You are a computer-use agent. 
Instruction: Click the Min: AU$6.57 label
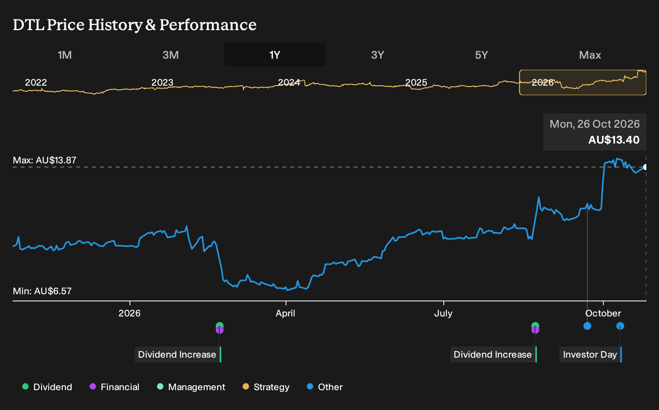tap(42, 291)
